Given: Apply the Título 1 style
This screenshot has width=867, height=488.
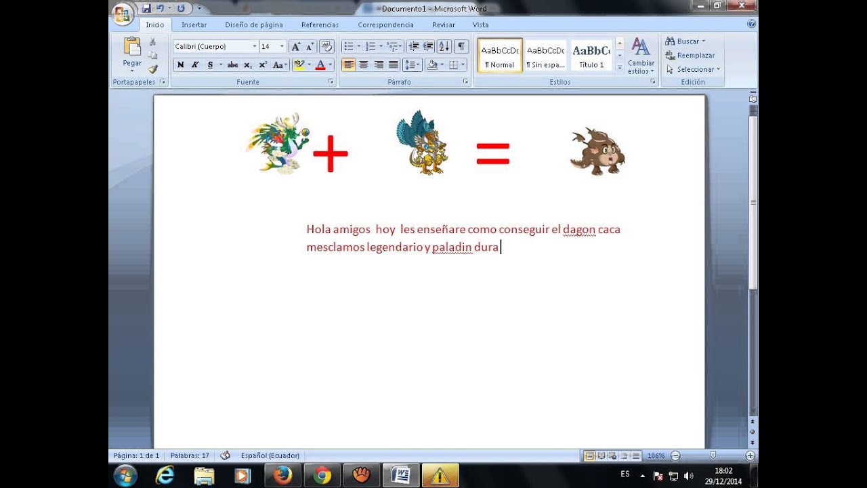Looking at the screenshot, I should (x=591, y=56).
